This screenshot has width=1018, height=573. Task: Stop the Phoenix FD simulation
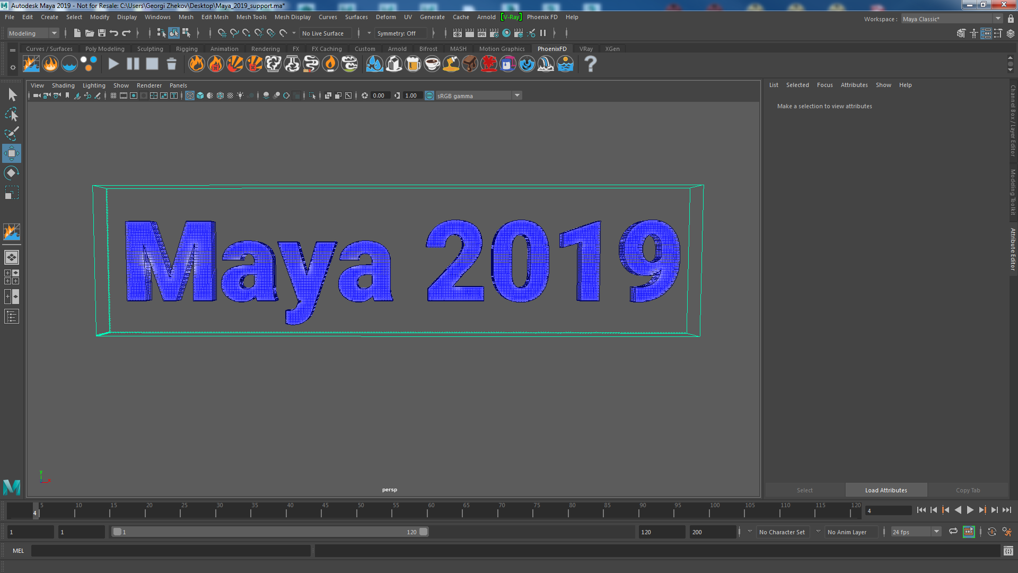152,64
